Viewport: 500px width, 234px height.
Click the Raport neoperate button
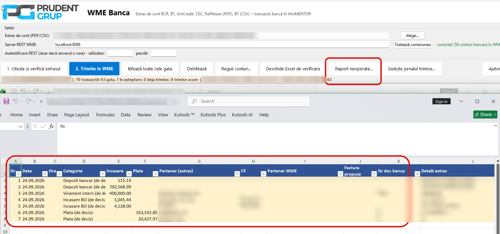(354, 69)
